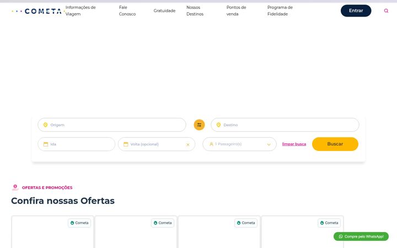397x248 pixels.
Task: Open the Volta (opcional) date field
Action: point(157,144)
